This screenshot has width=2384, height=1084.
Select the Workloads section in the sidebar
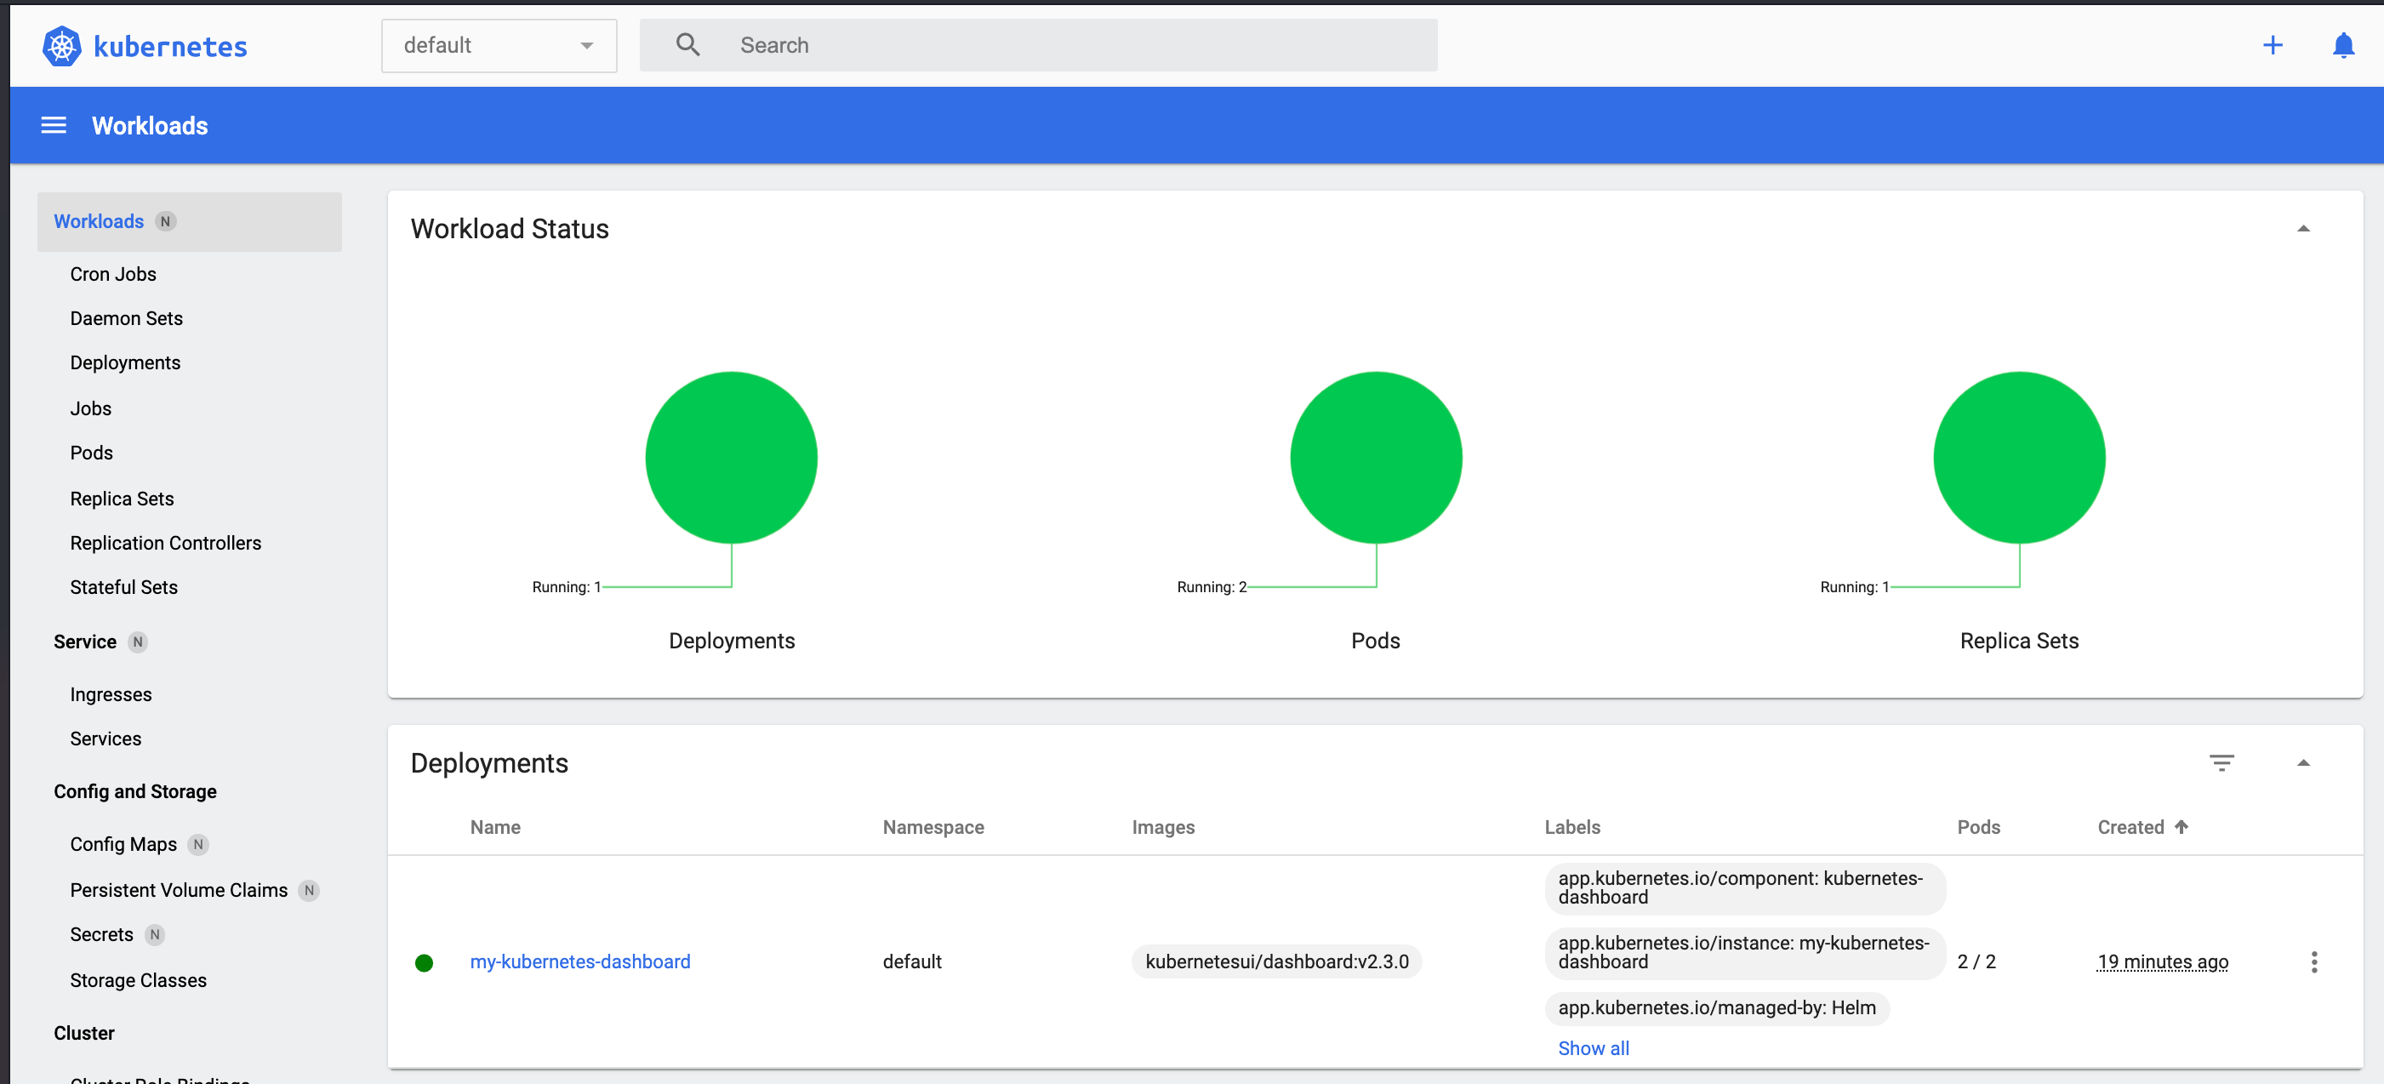click(x=98, y=221)
